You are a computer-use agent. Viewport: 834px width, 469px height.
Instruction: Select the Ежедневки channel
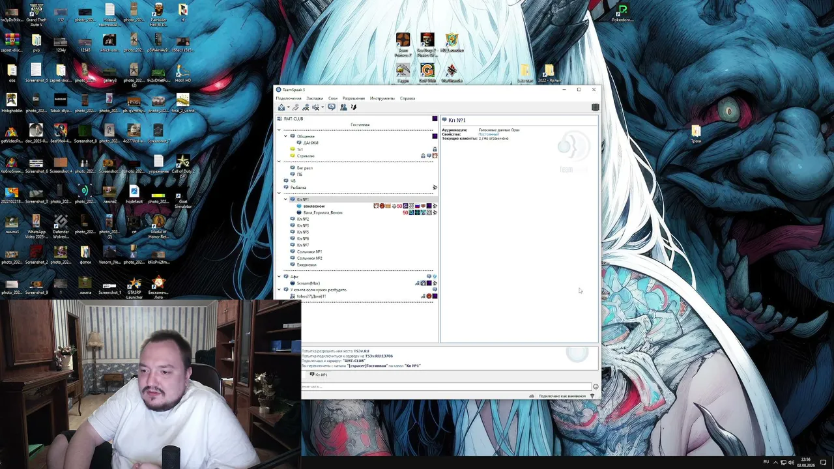click(x=306, y=264)
